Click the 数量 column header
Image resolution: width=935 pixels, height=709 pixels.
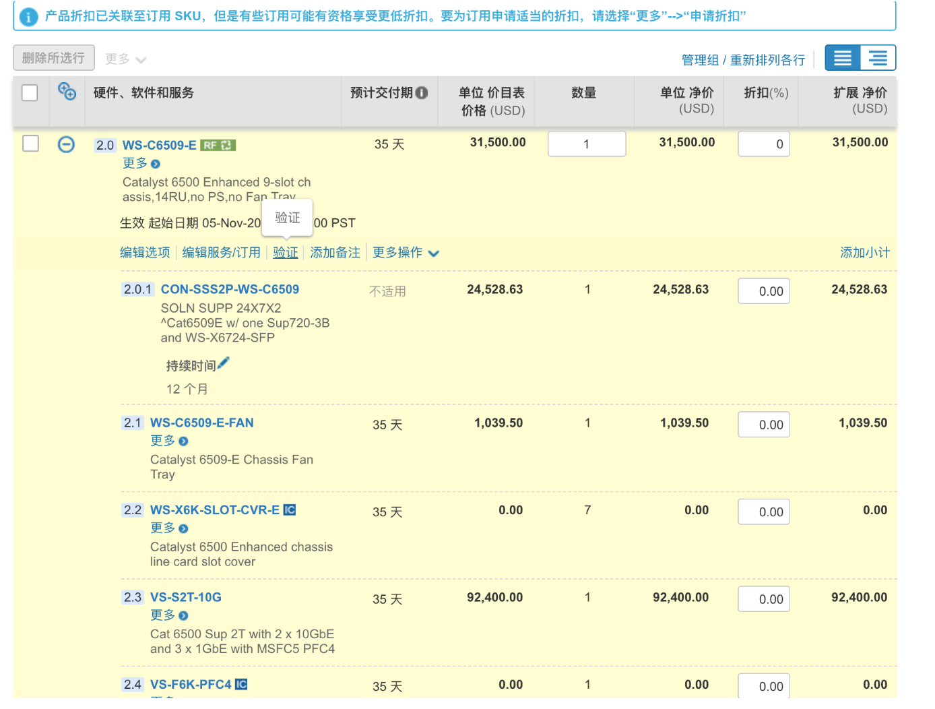click(583, 93)
